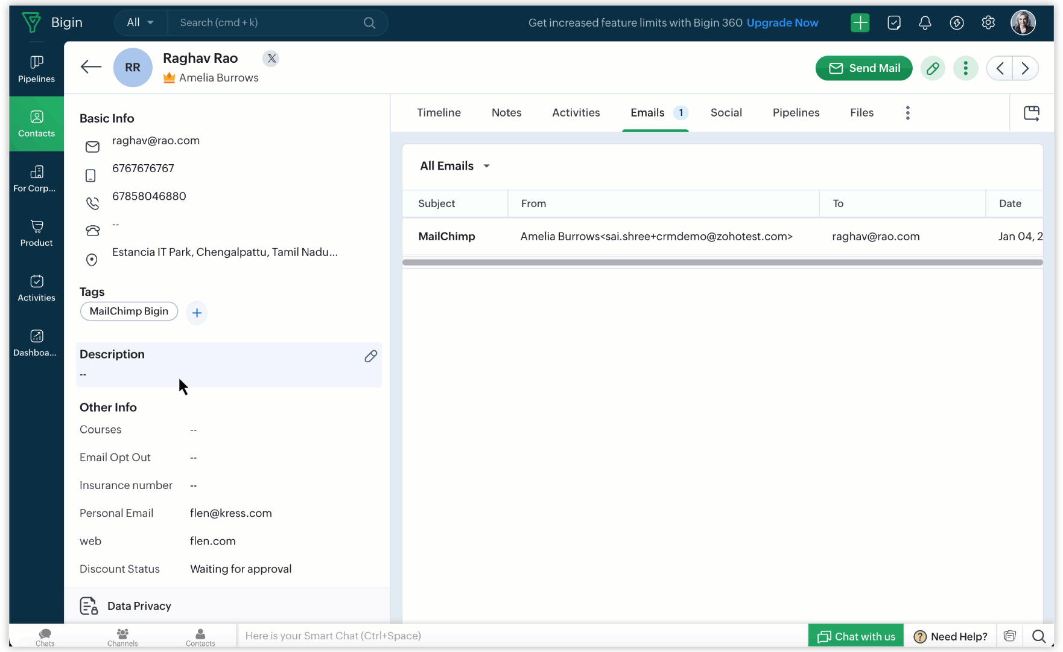Open the settings gear
1063x652 pixels.
tap(988, 23)
